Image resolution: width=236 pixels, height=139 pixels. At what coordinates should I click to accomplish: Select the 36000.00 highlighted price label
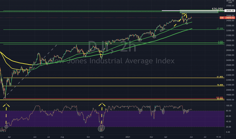tap(230, 11)
